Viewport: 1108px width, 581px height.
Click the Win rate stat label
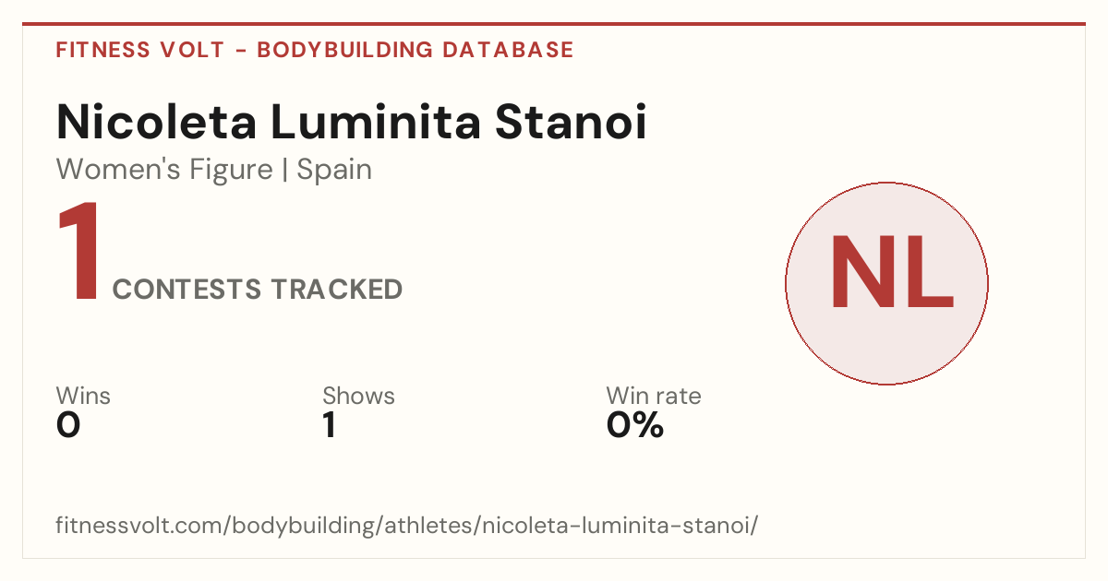click(653, 396)
